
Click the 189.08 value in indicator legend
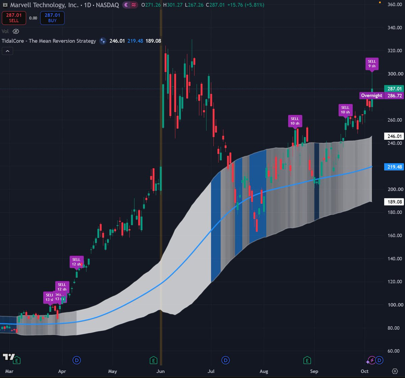click(x=153, y=41)
